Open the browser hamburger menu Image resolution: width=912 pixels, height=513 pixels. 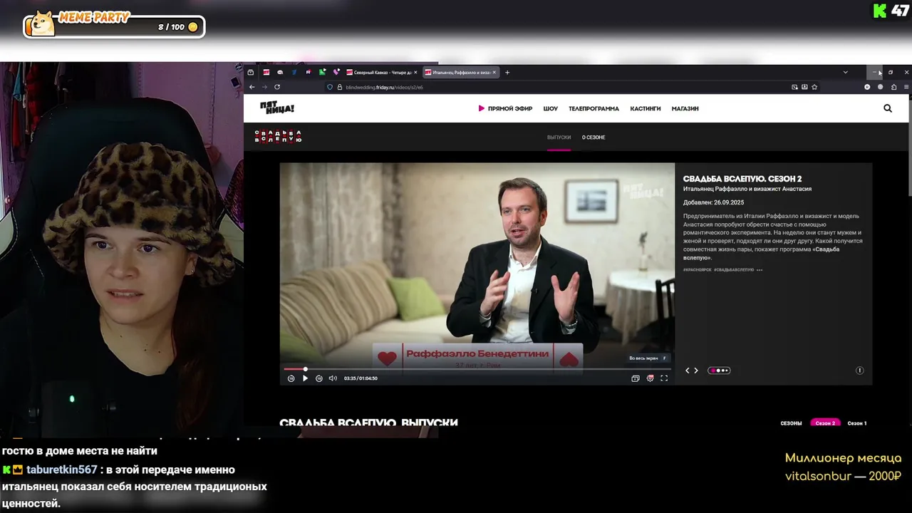(x=906, y=87)
